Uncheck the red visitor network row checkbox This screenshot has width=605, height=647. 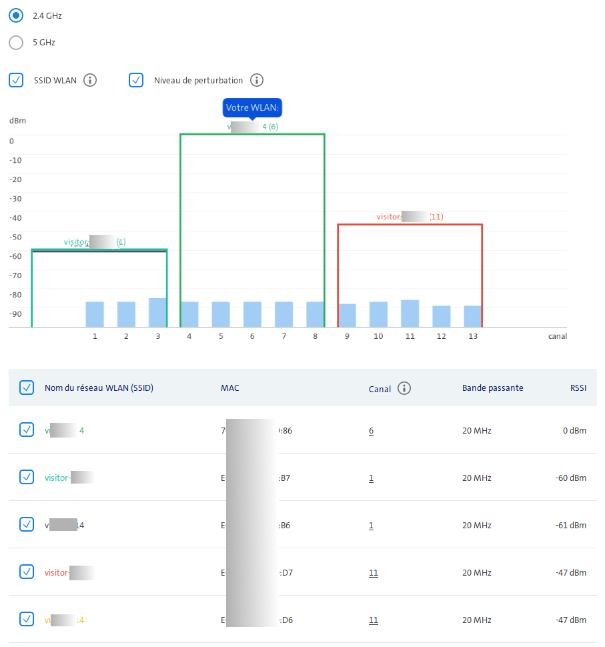pyautogui.click(x=27, y=572)
